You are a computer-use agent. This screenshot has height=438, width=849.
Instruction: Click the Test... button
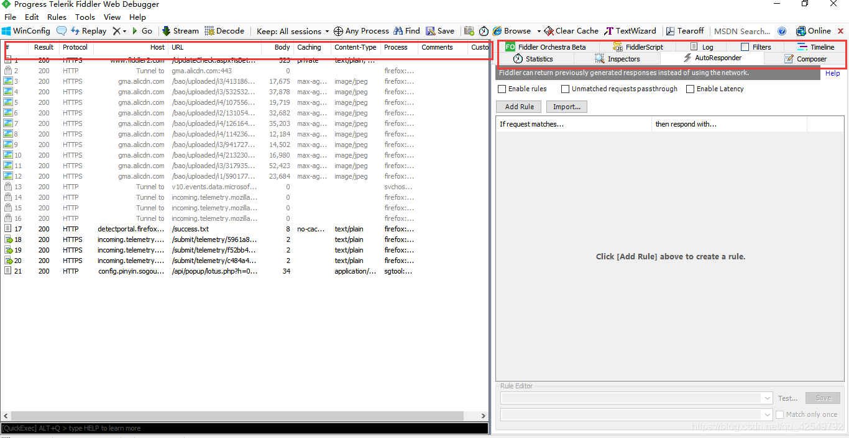coord(787,398)
